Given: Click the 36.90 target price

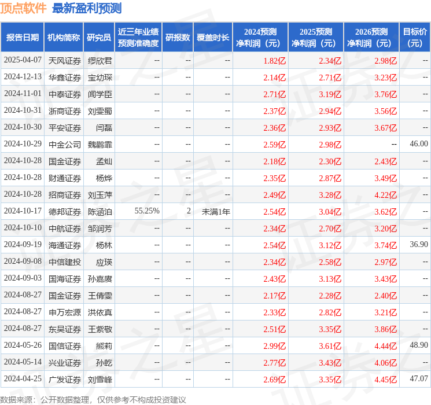Looking at the screenshot, I should (x=419, y=244).
